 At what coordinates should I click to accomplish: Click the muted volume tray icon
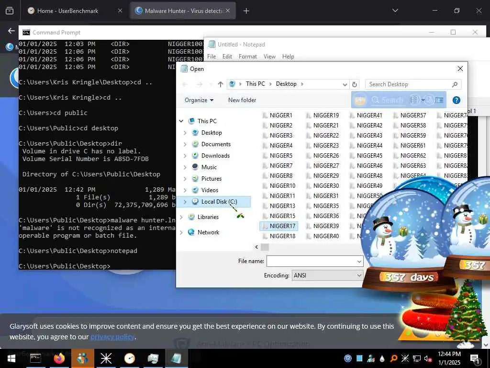(428, 358)
